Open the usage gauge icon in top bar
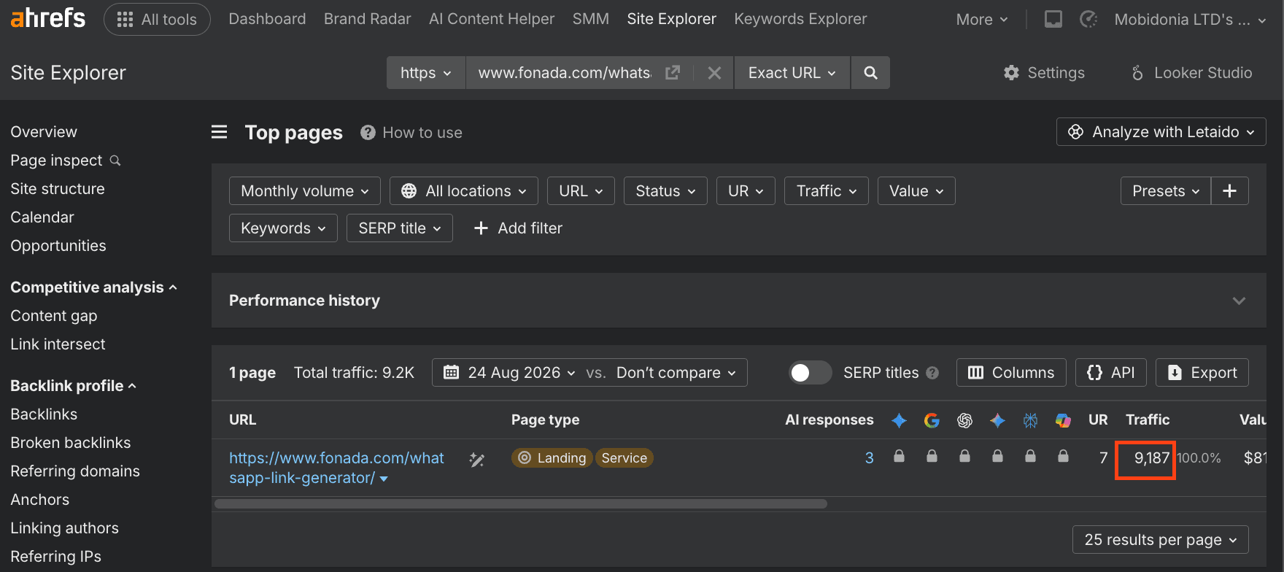 click(1088, 19)
